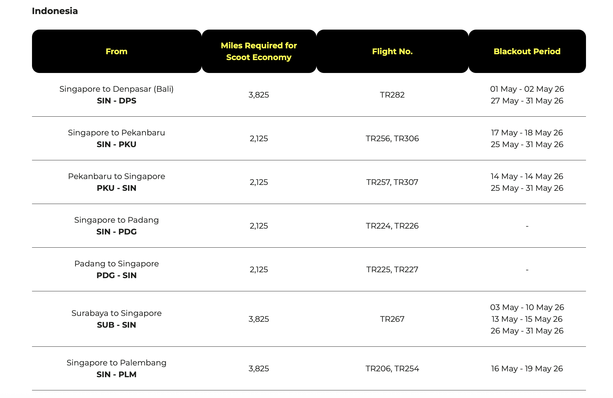
Task: Click the 'PDG - SIN' route code
Action: (117, 275)
